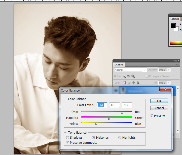The height and width of the screenshot is (155, 182).
Task: Click the third Color Levels field showing -43
Action: pos(127,105)
